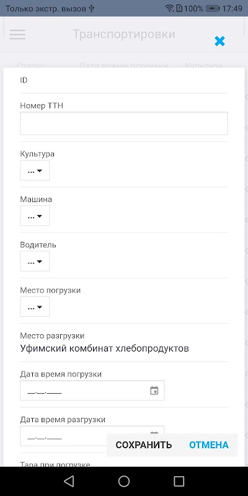Click the Уфимский комбинат хлебопродуктов text
This screenshot has width=248, height=496.
[x=104, y=348]
